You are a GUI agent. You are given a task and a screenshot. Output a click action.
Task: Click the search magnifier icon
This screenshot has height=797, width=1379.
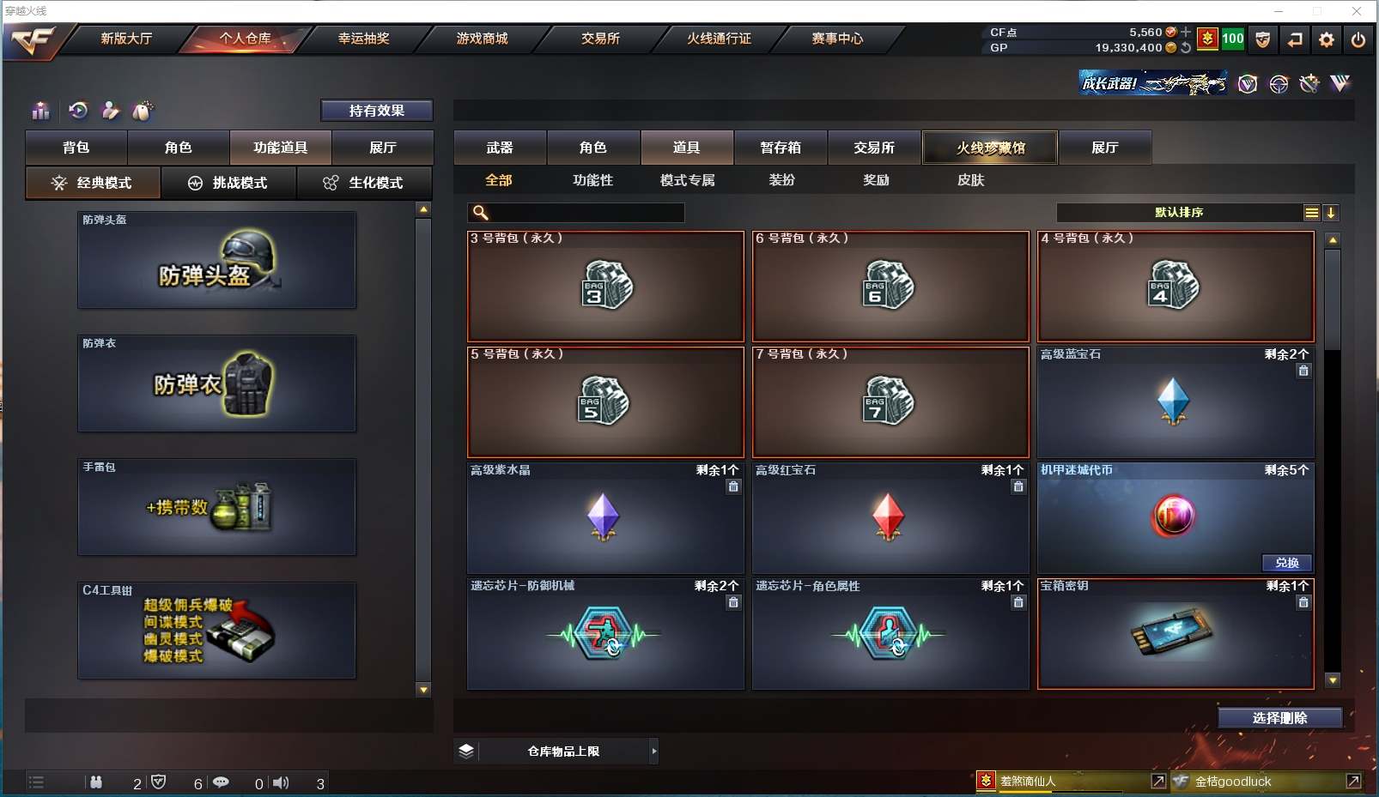tap(481, 212)
